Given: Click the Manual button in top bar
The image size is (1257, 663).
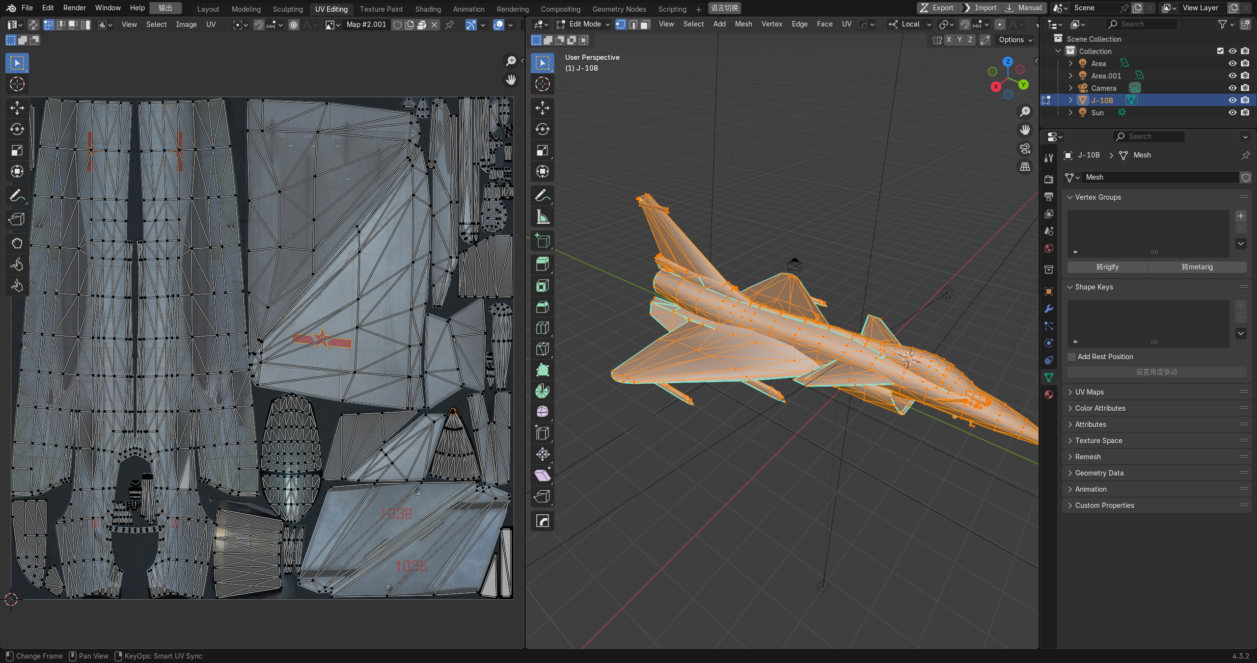Looking at the screenshot, I should coord(1024,8).
